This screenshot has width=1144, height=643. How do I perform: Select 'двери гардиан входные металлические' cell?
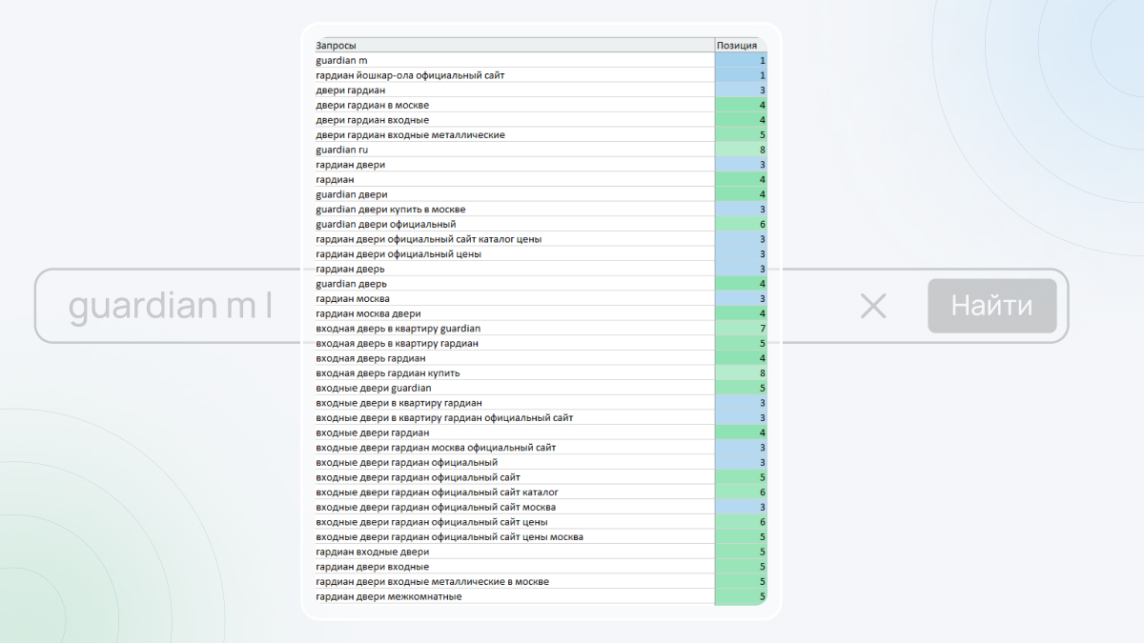click(x=515, y=134)
